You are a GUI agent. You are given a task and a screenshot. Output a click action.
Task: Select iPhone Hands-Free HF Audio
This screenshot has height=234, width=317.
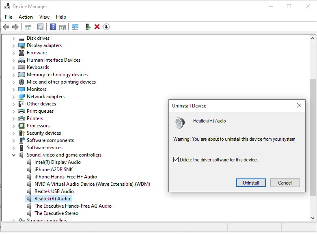click(65, 177)
